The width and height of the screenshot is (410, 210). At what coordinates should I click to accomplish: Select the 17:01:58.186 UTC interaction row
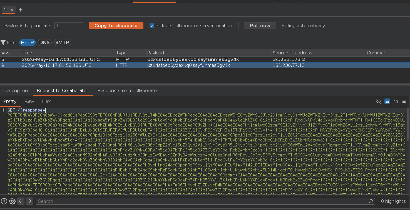(x=205, y=65)
